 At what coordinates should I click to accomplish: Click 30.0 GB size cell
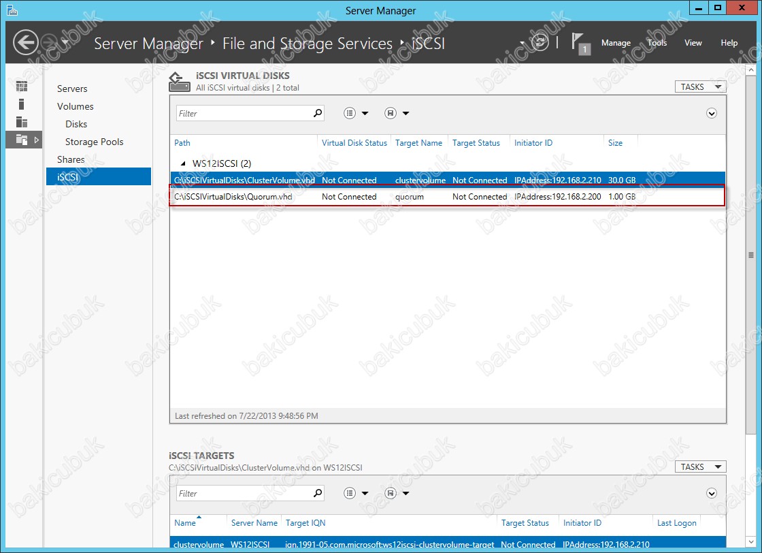click(622, 180)
